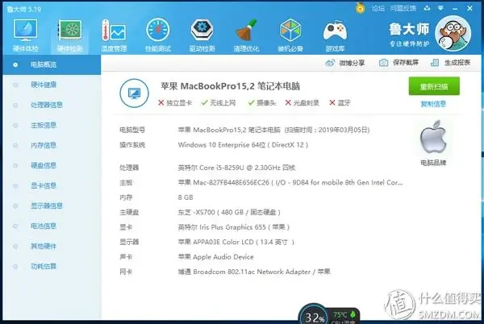The height and width of the screenshot is (324, 484).
Task: Click the 8 GB memory value
Action: point(186,197)
